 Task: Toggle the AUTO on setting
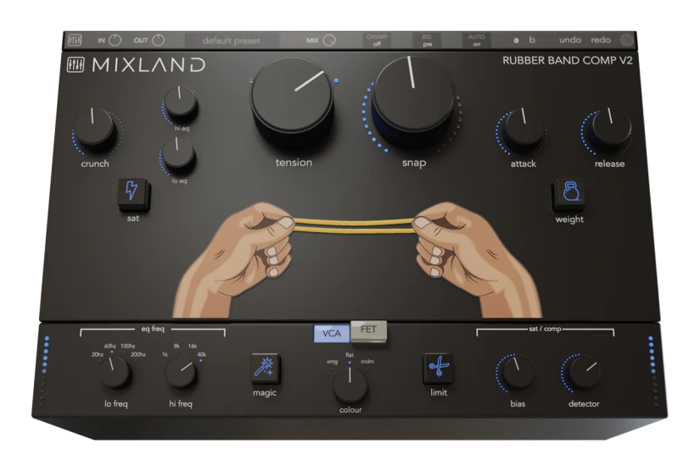[476, 40]
